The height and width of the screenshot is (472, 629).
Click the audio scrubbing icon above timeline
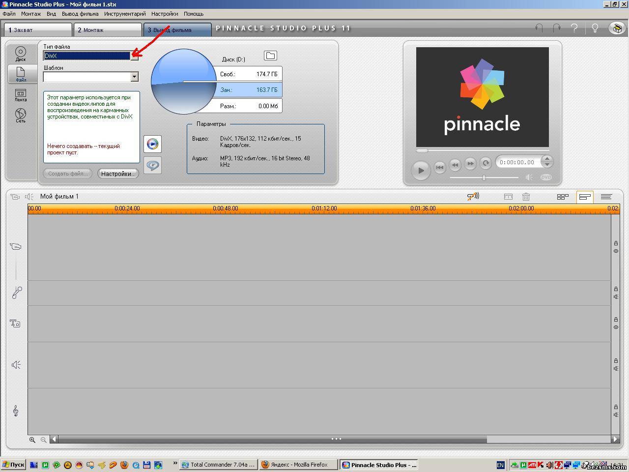(473, 196)
